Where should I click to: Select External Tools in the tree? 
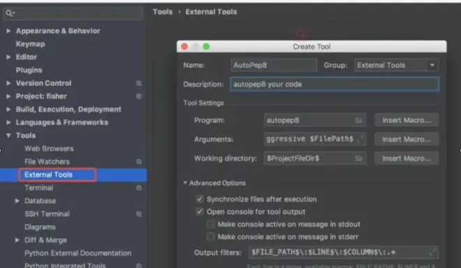[x=48, y=175]
